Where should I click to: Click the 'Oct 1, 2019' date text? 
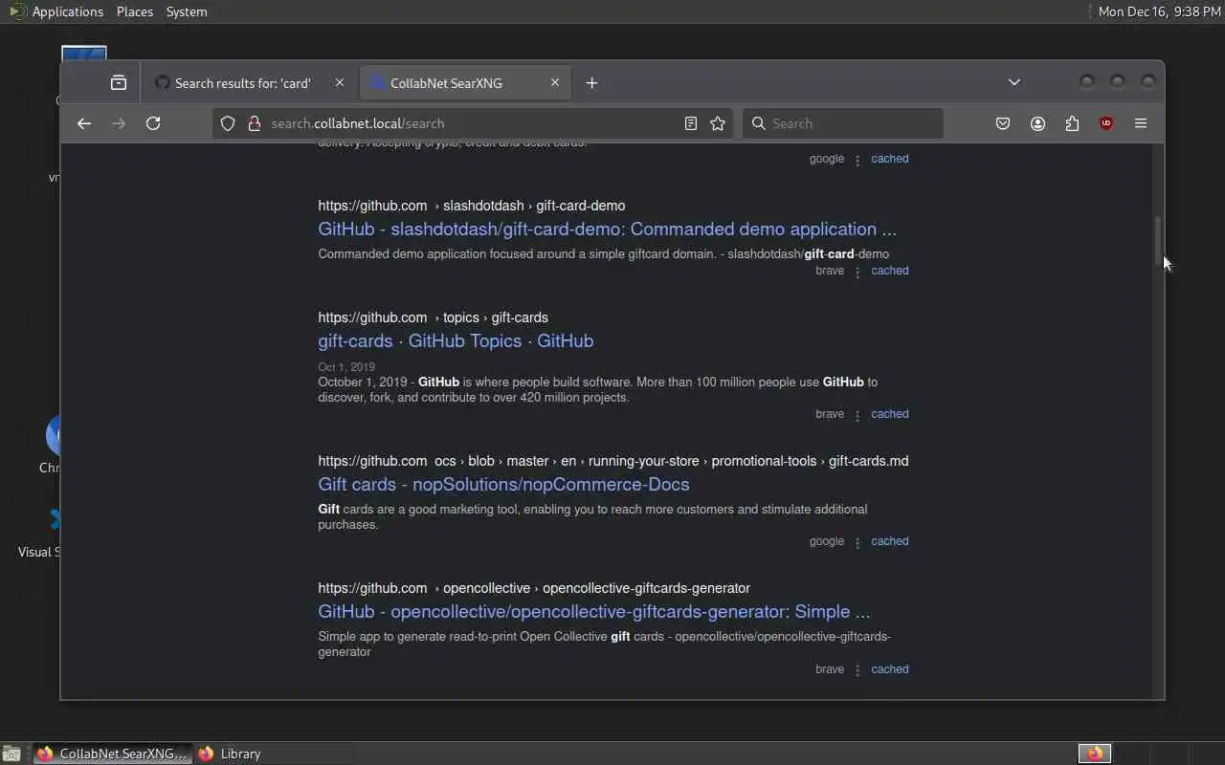[346, 367]
